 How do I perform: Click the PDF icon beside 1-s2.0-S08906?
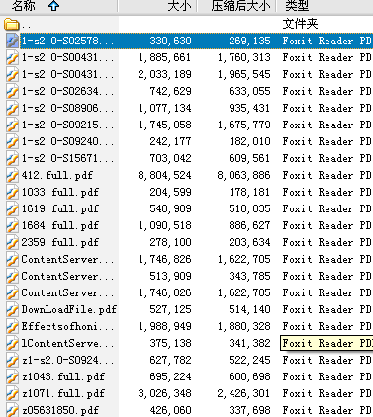(x=12, y=108)
